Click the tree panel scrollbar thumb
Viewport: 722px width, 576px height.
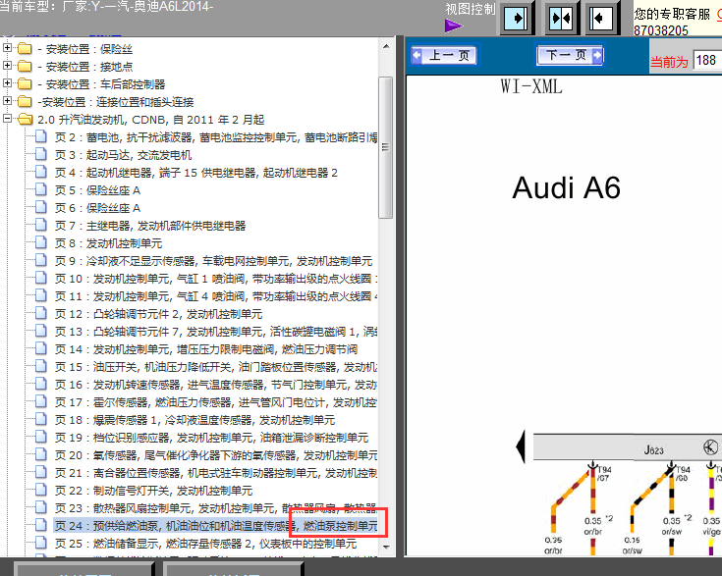[x=385, y=147]
